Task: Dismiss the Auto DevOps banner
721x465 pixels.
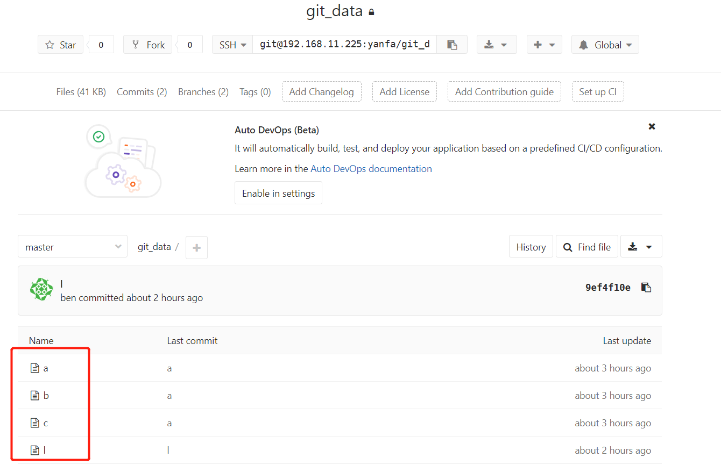Action: pyautogui.click(x=652, y=127)
